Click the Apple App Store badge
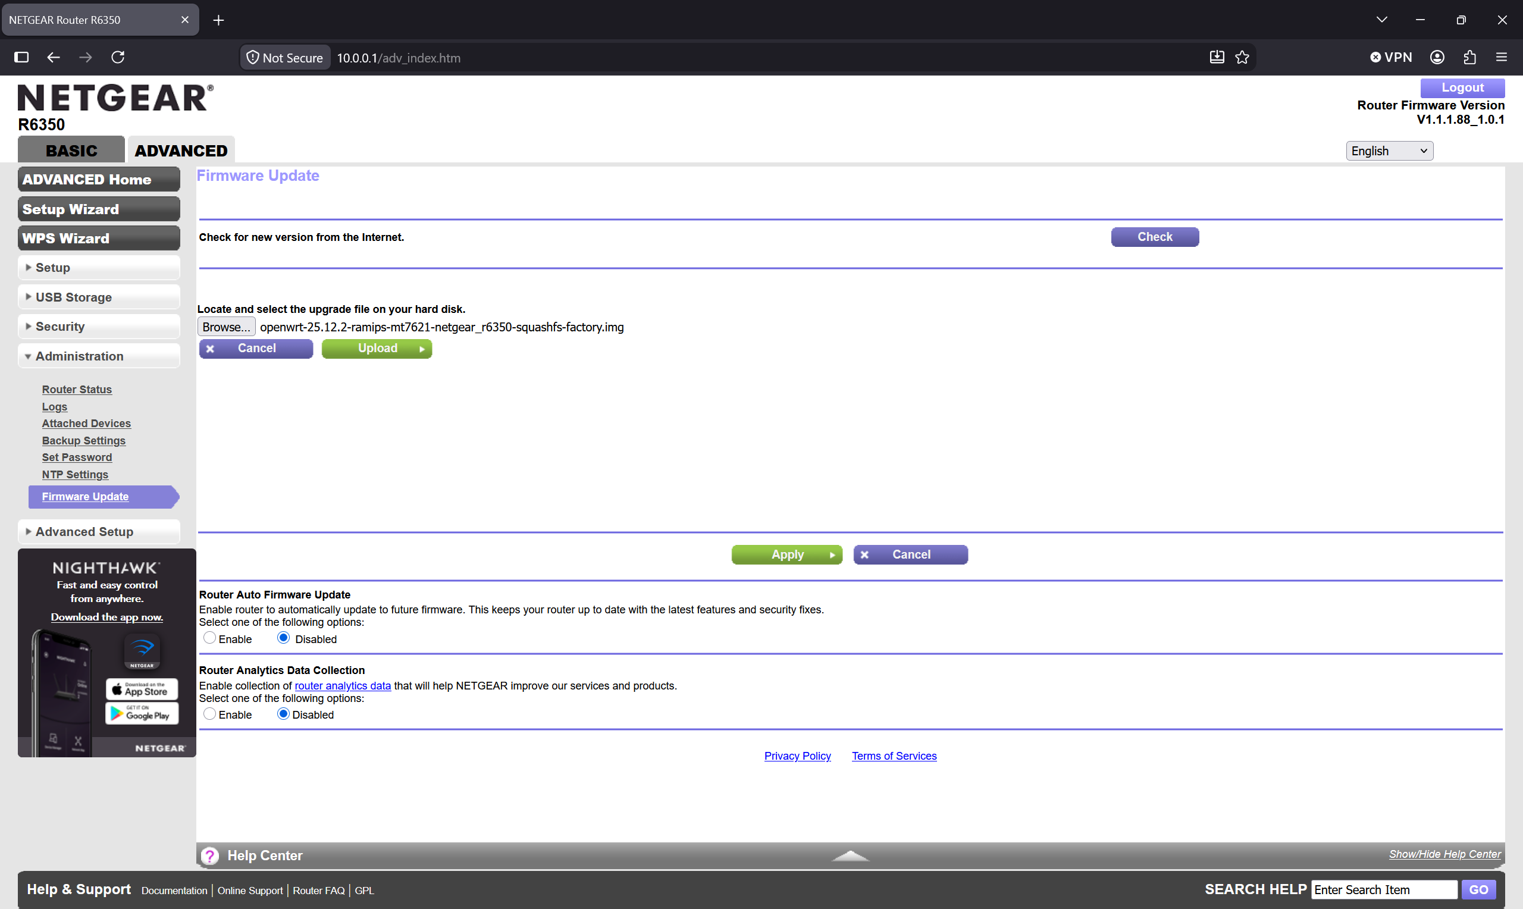This screenshot has width=1523, height=909. [142, 689]
